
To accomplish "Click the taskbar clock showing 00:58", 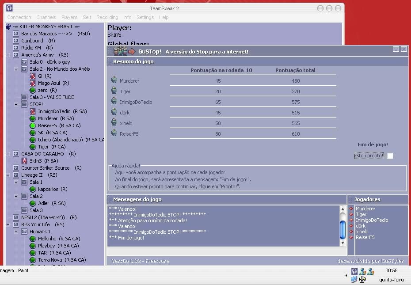I will pyautogui.click(x=392, y=270).
